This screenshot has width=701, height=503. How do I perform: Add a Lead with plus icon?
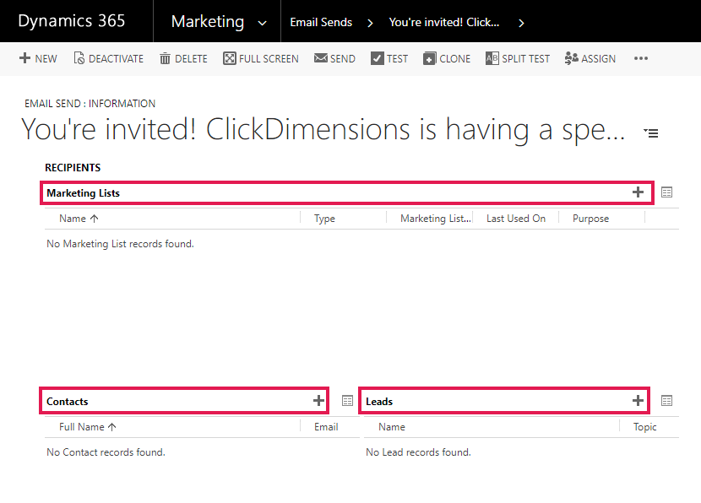[638, 400]
